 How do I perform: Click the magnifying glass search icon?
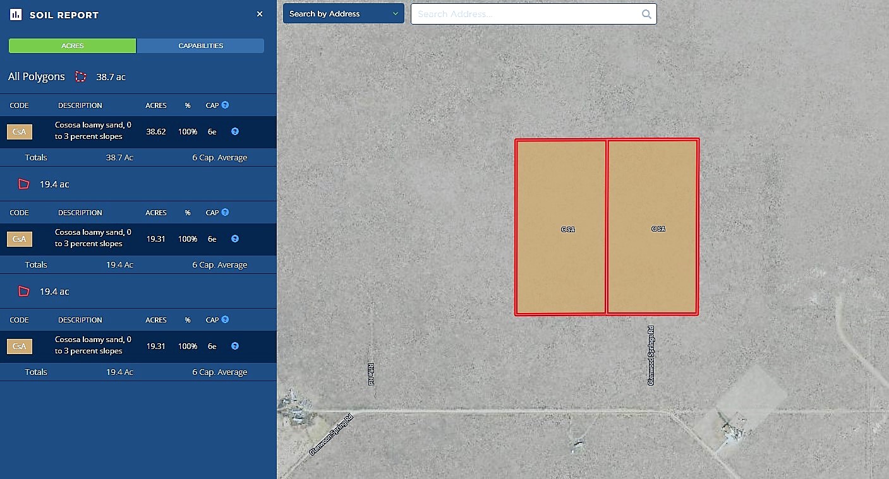tap(646, 14)
